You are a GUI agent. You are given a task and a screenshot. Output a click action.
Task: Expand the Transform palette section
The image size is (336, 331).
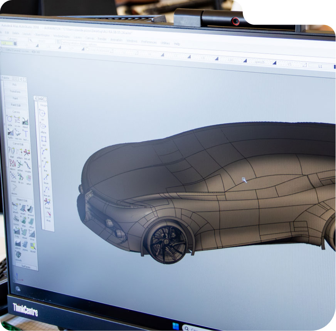[15, 92]
